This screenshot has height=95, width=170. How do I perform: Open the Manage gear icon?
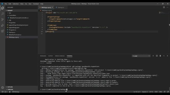coord(2,87)
